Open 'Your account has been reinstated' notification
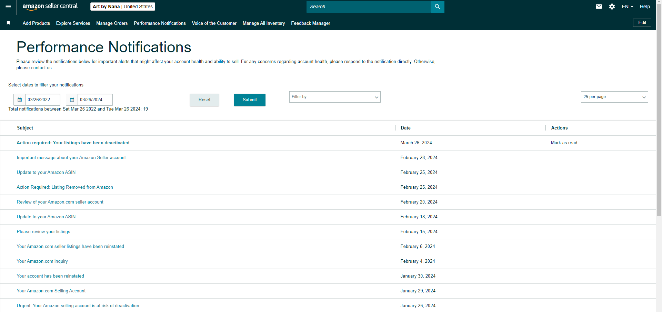This screenshot has height=312, width=662. pos(50,276)
